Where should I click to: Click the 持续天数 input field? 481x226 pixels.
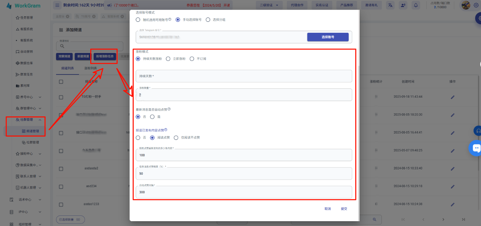[x=244, y=76]
